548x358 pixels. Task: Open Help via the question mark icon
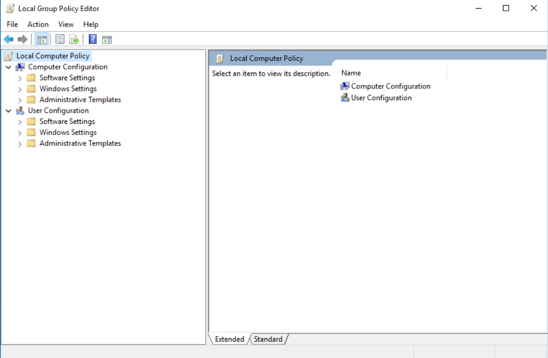[92, 39]
